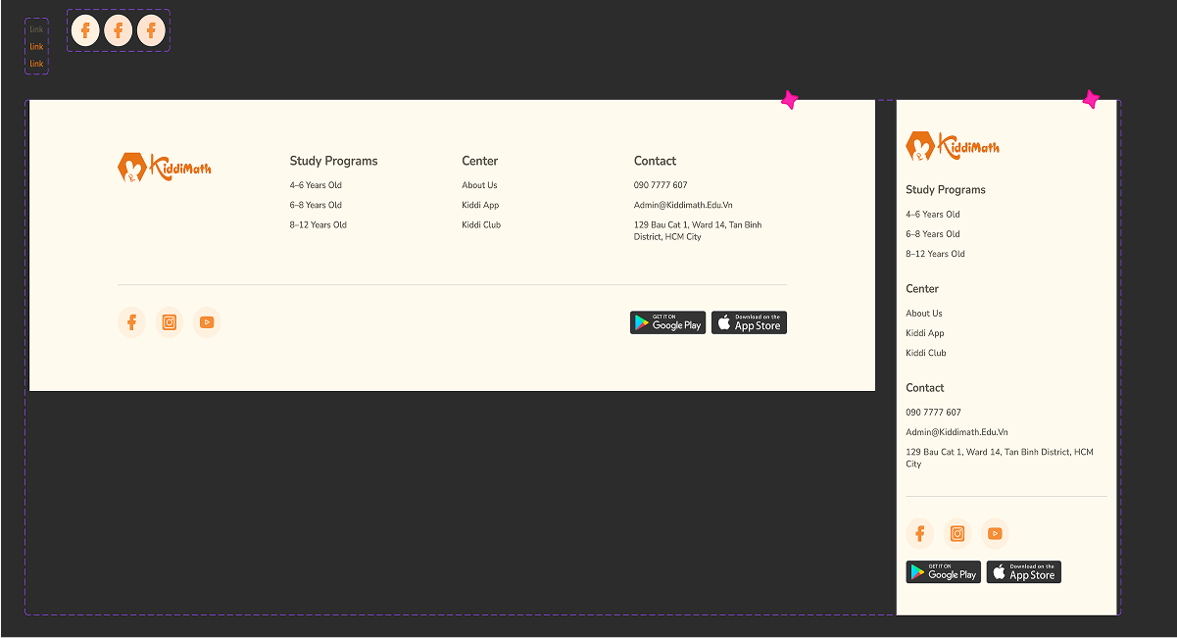The width and height of the screenshot is (1177, 638).
Task: Click the App Store badge in the mobile footer
Action: (x=1024, y=572)
